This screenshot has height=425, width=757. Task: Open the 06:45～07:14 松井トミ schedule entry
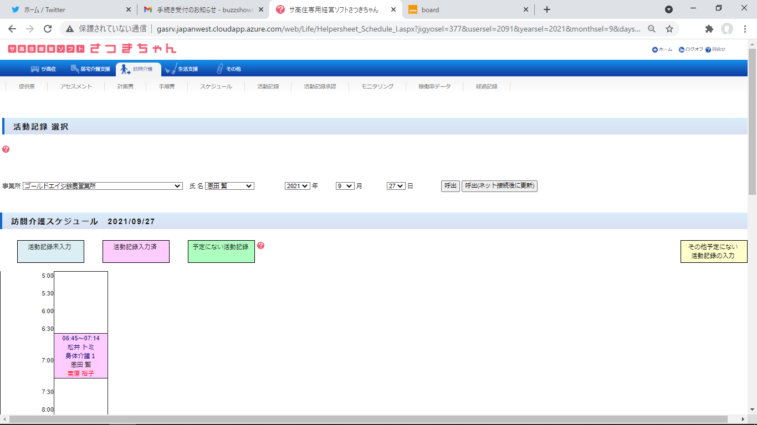pos(81,356)
